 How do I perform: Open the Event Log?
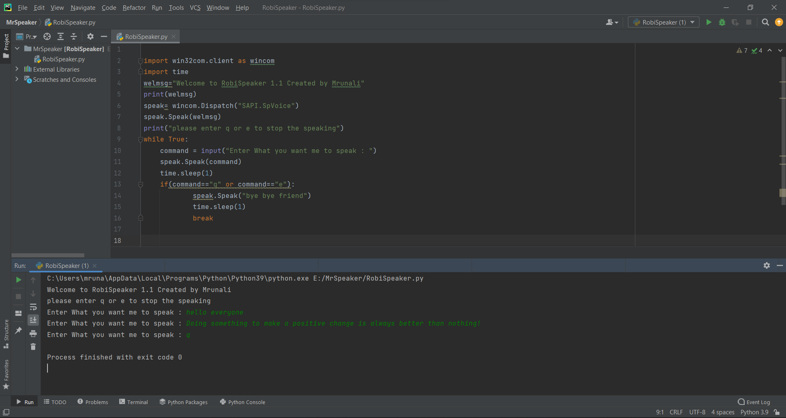(x=754, y=402)
